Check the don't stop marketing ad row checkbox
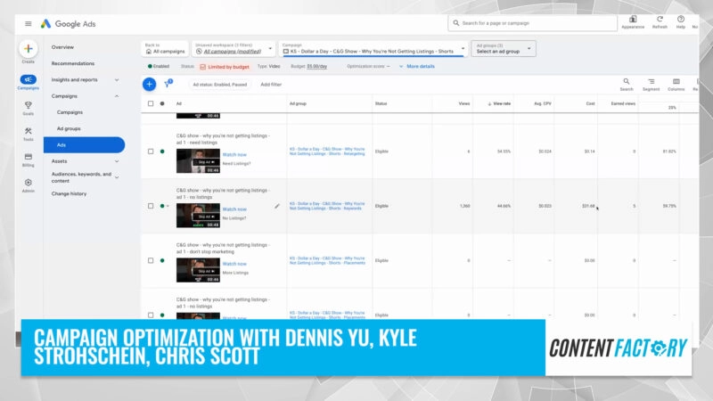This screenshot has width=713, height=401. point(151,260)
